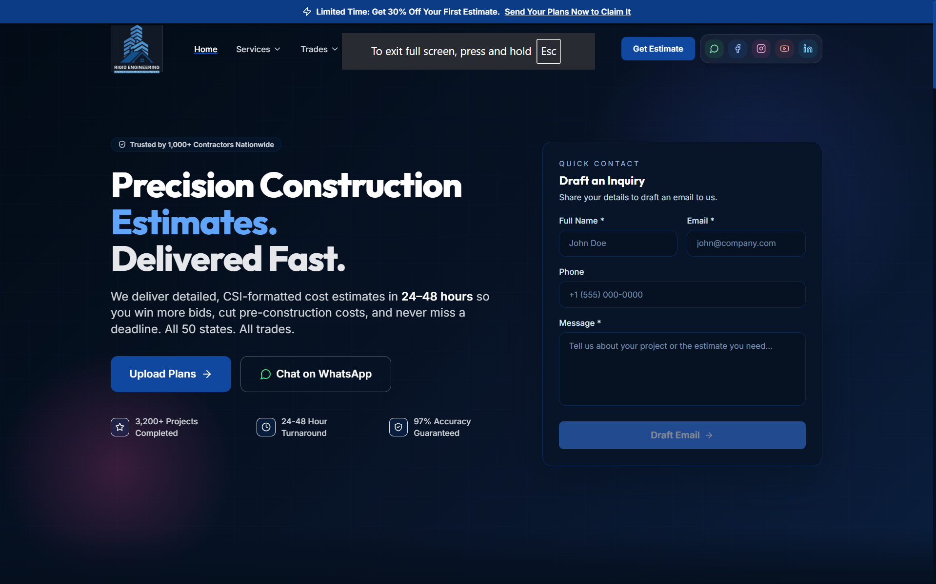Image resolution: width=936 pixels, height=584 pixels.
Task: Expand the Services dropdown menu
Action: tap(258, 49)
